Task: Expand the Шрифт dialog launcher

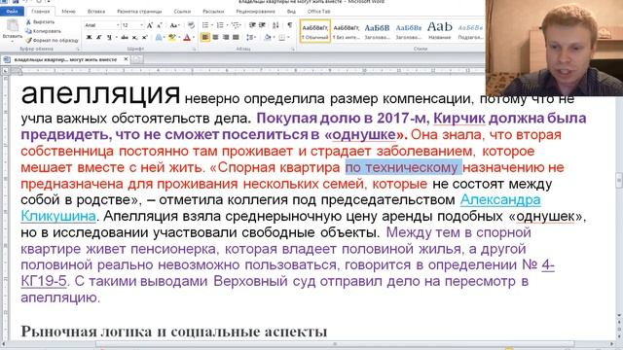Action: click(195, 49)
